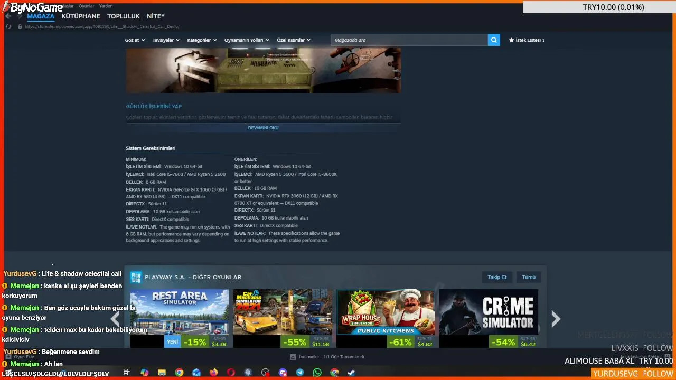
Task: Open File Explorer from the taskbar
Action: (x=162, y=373)
